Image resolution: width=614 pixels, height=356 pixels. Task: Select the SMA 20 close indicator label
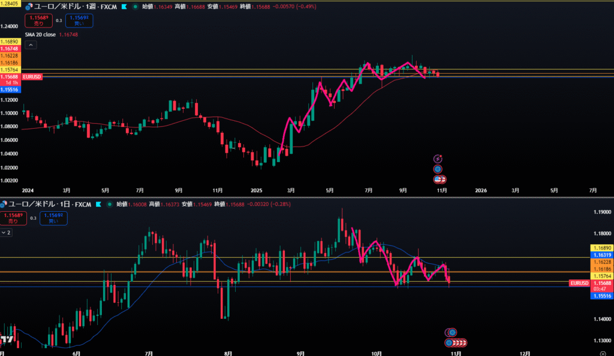[x=40, y=35]
